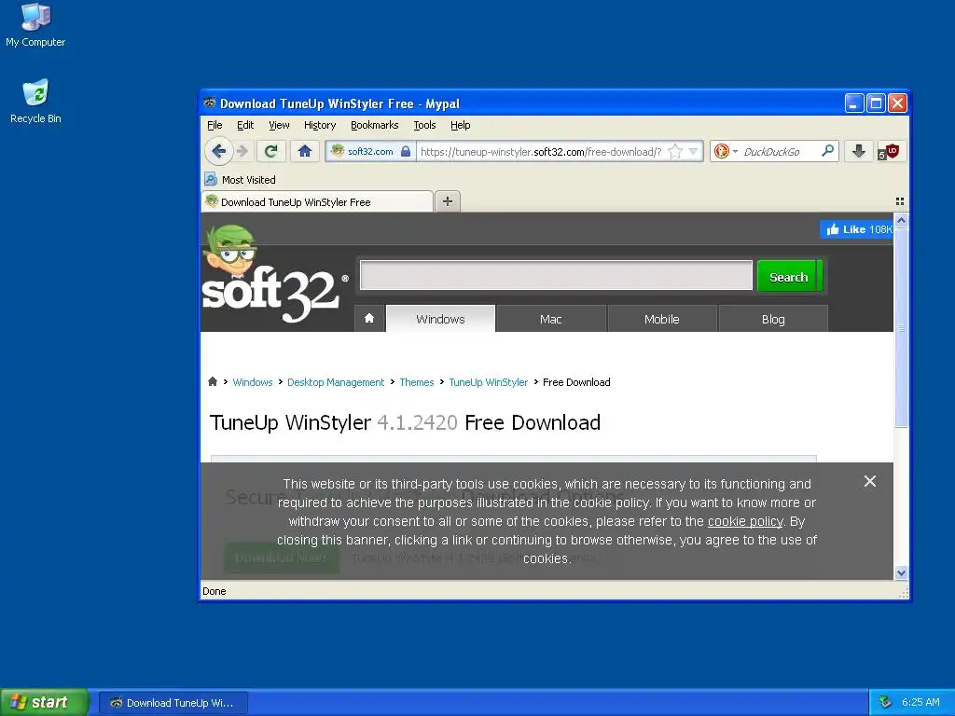Open the Home page icon in toolbar
Image resolution: width=955 pixels, height=716 pixels.
click(x=305, y=151)
